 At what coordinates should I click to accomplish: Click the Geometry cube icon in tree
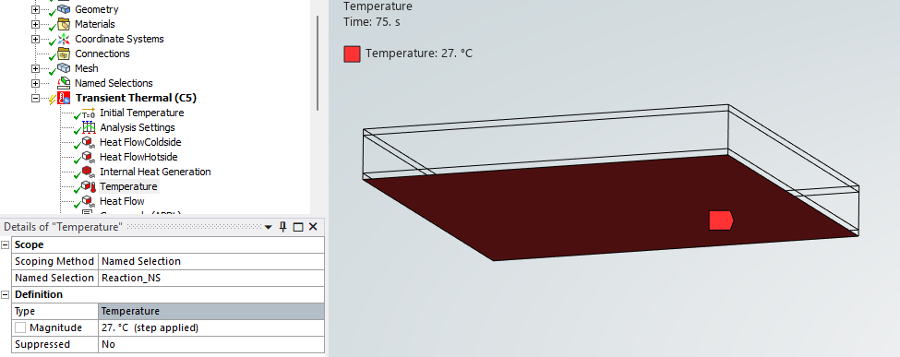pyautogui.click(x=64, y=9)
